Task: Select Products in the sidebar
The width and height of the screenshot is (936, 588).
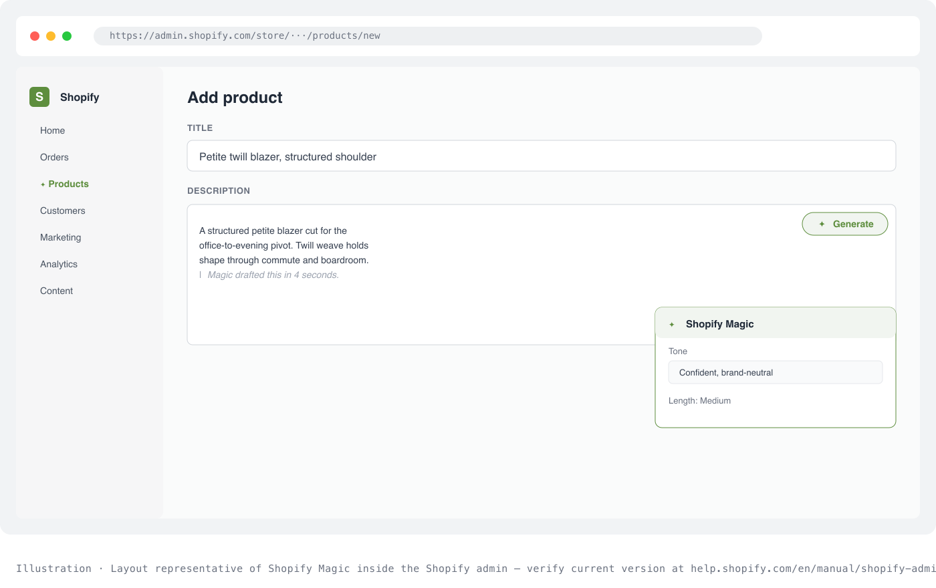Action: click(x=68, y=184)
